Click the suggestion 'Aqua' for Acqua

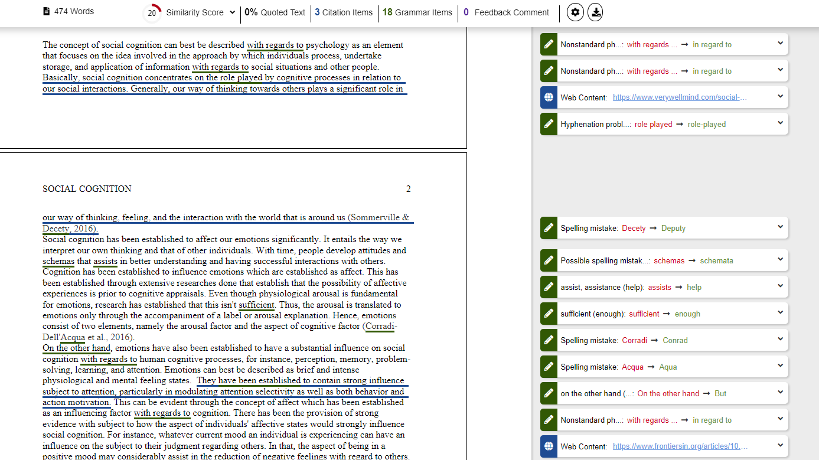668,367
